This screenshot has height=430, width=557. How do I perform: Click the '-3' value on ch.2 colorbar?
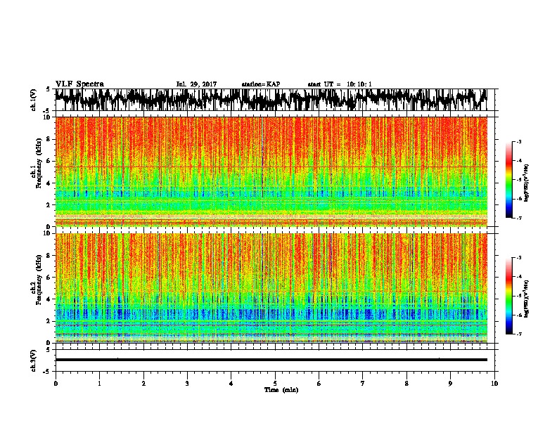coord(518,257)
